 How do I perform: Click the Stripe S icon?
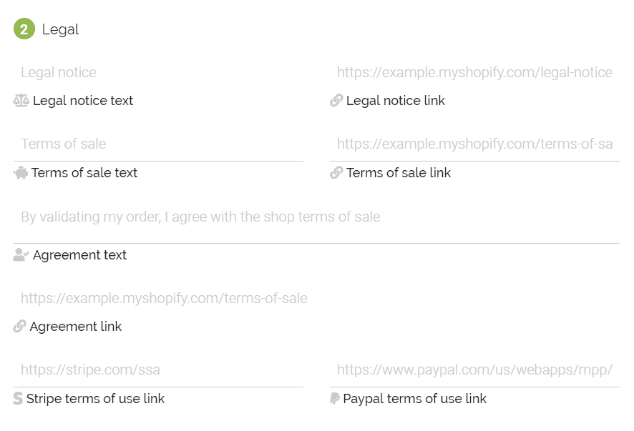point(18,398)
